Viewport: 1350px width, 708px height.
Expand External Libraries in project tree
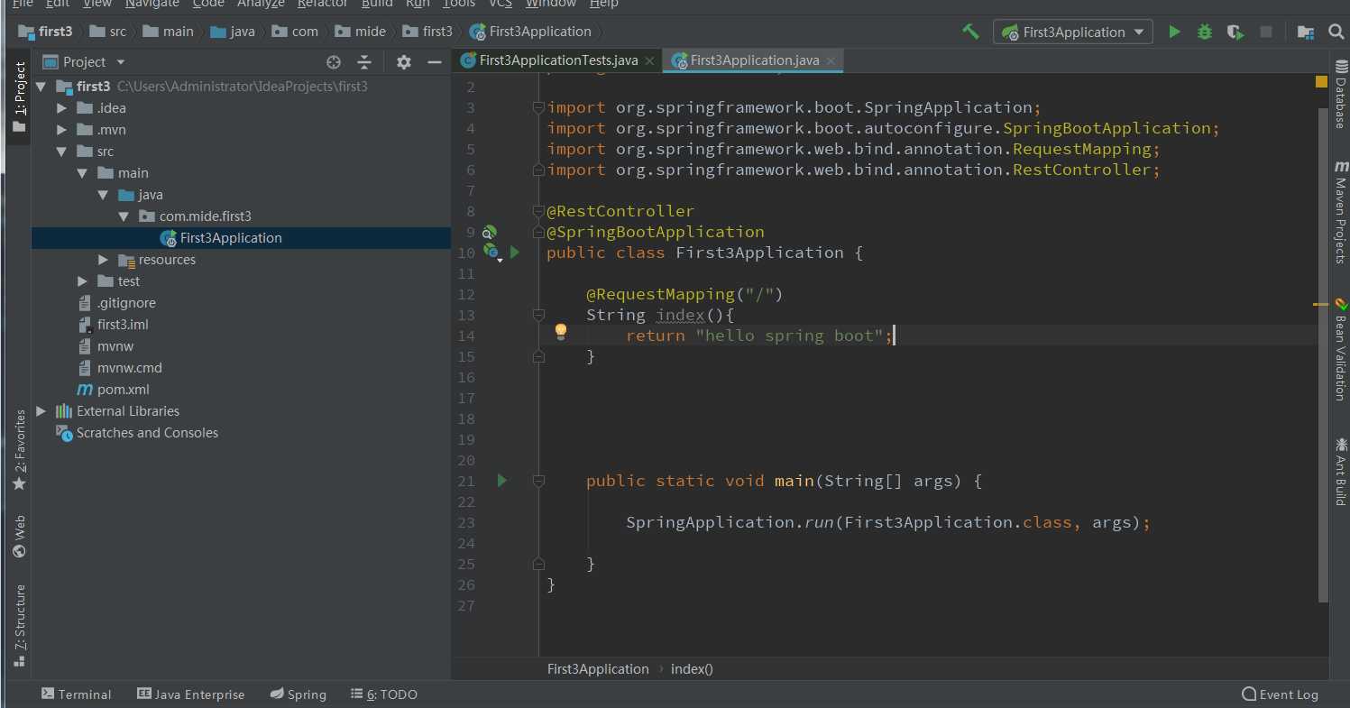pyautogui.click(x=41, y=411)
